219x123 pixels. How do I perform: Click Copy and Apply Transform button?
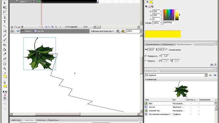211,65
